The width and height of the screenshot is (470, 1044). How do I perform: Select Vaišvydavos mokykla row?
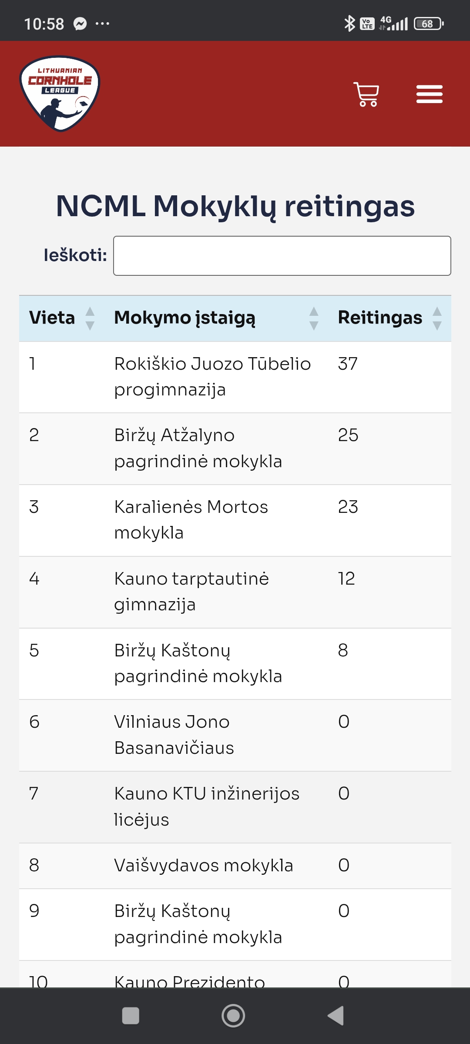(x=204, y=865)
